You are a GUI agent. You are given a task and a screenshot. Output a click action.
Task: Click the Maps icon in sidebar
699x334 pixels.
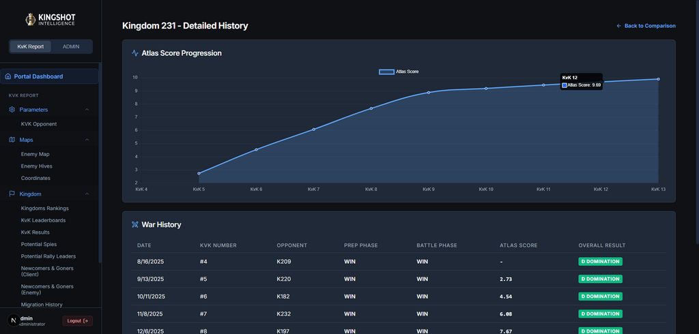12,140
